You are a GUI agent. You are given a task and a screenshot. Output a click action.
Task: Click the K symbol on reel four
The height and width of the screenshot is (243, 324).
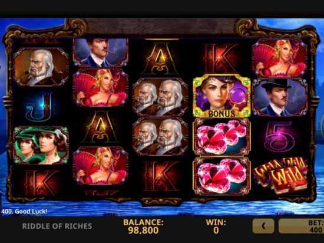221,58
